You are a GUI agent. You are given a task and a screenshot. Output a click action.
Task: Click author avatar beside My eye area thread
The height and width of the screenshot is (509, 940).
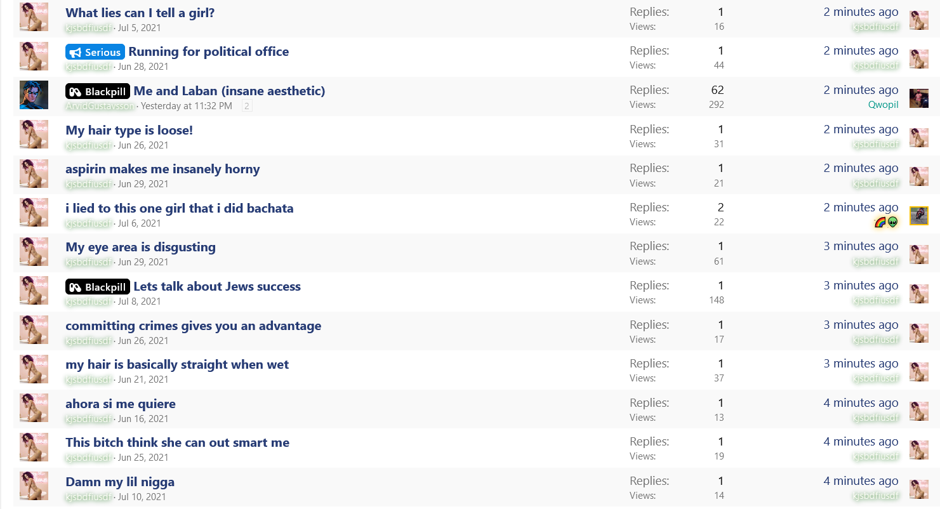tap(34, 251)
